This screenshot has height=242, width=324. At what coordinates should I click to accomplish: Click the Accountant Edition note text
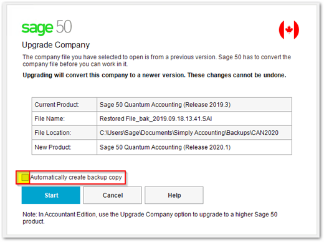(x=150, y=218)
